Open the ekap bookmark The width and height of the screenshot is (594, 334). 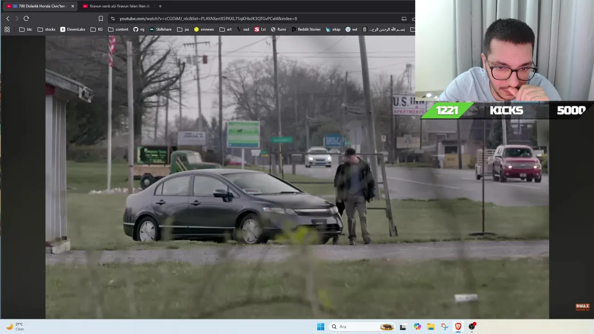[333, 29]
